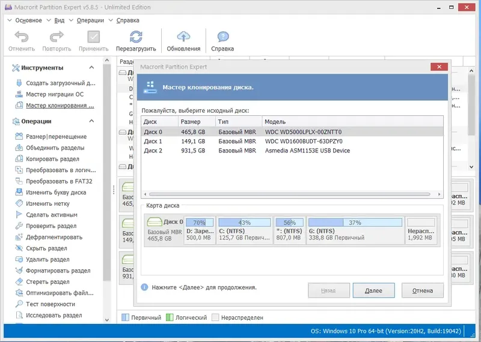The width and height of the screenshot is (481, 342).
Task: Click the Изменить букву диска icon
Action: (19, 192)
